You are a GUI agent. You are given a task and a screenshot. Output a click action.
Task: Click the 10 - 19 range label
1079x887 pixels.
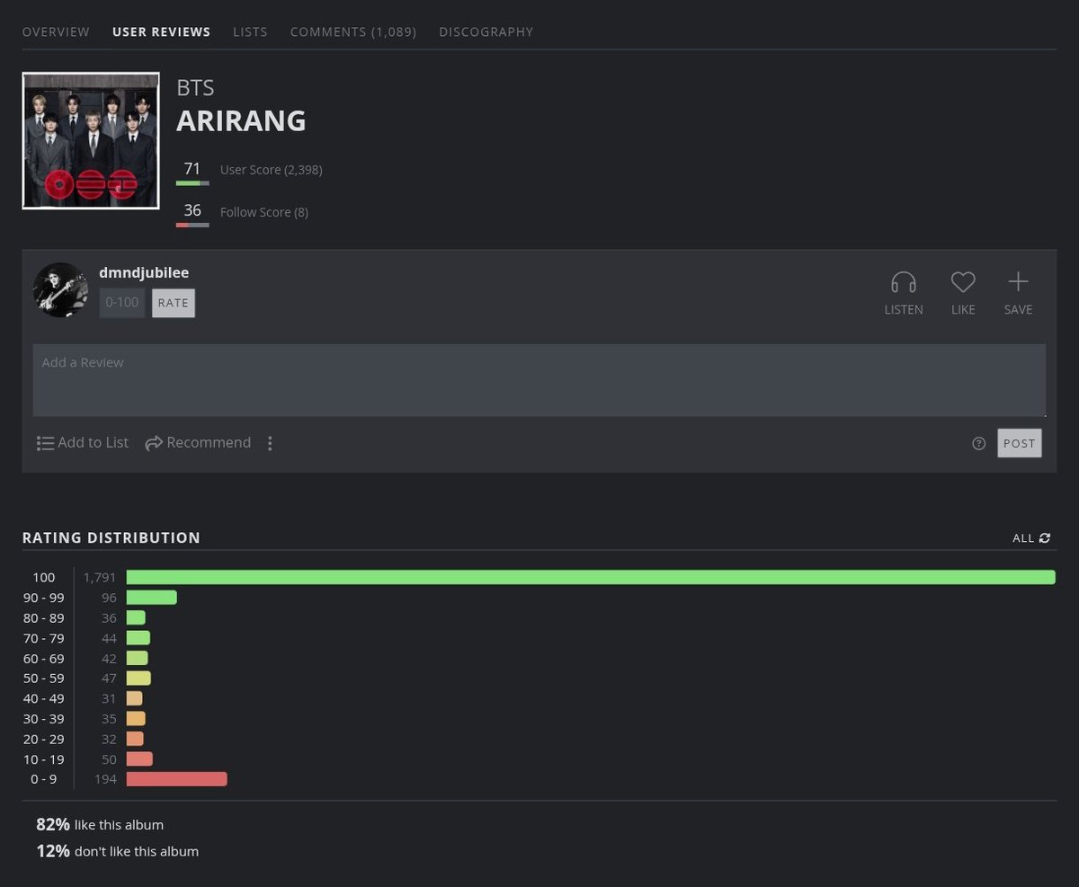click(x=43, y=759)
